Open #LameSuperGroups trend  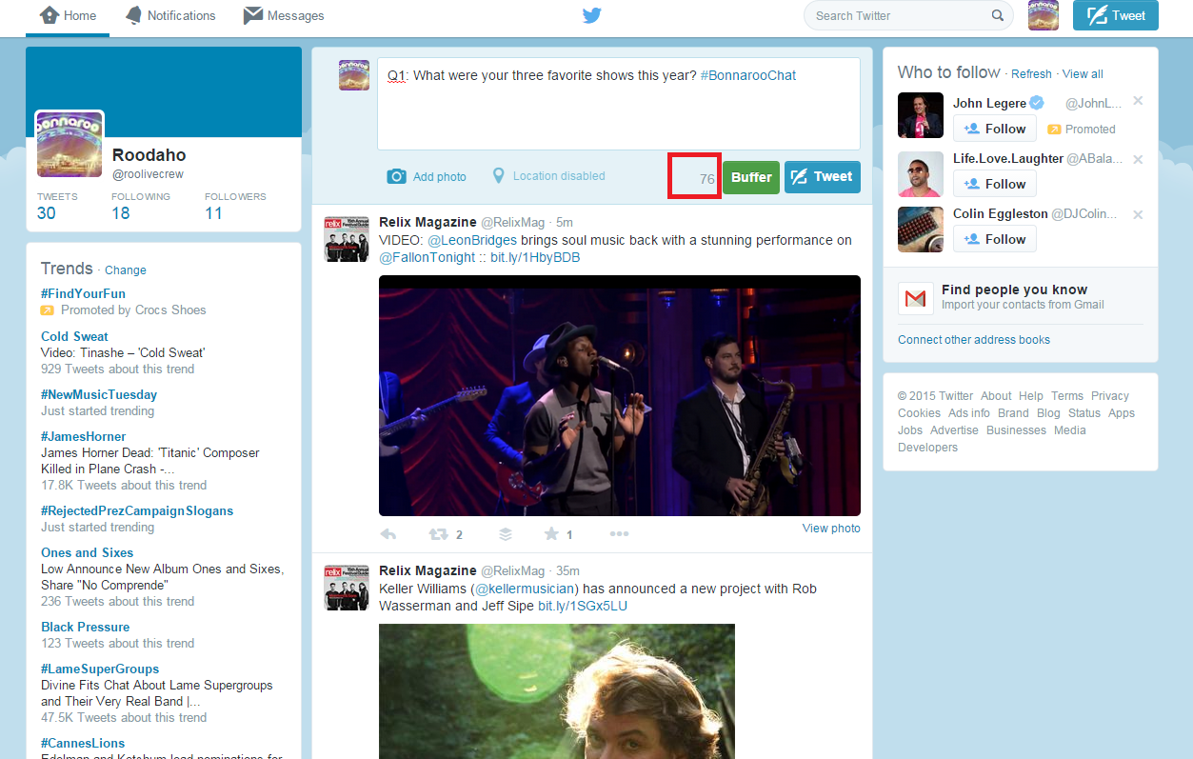coord(100,669)
